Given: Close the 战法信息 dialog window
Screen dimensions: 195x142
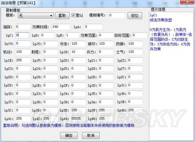Looking at the screenshot, I should click(x=187, y=2).
